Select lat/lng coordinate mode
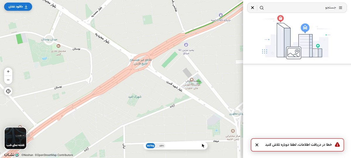 tap(150, 145)
